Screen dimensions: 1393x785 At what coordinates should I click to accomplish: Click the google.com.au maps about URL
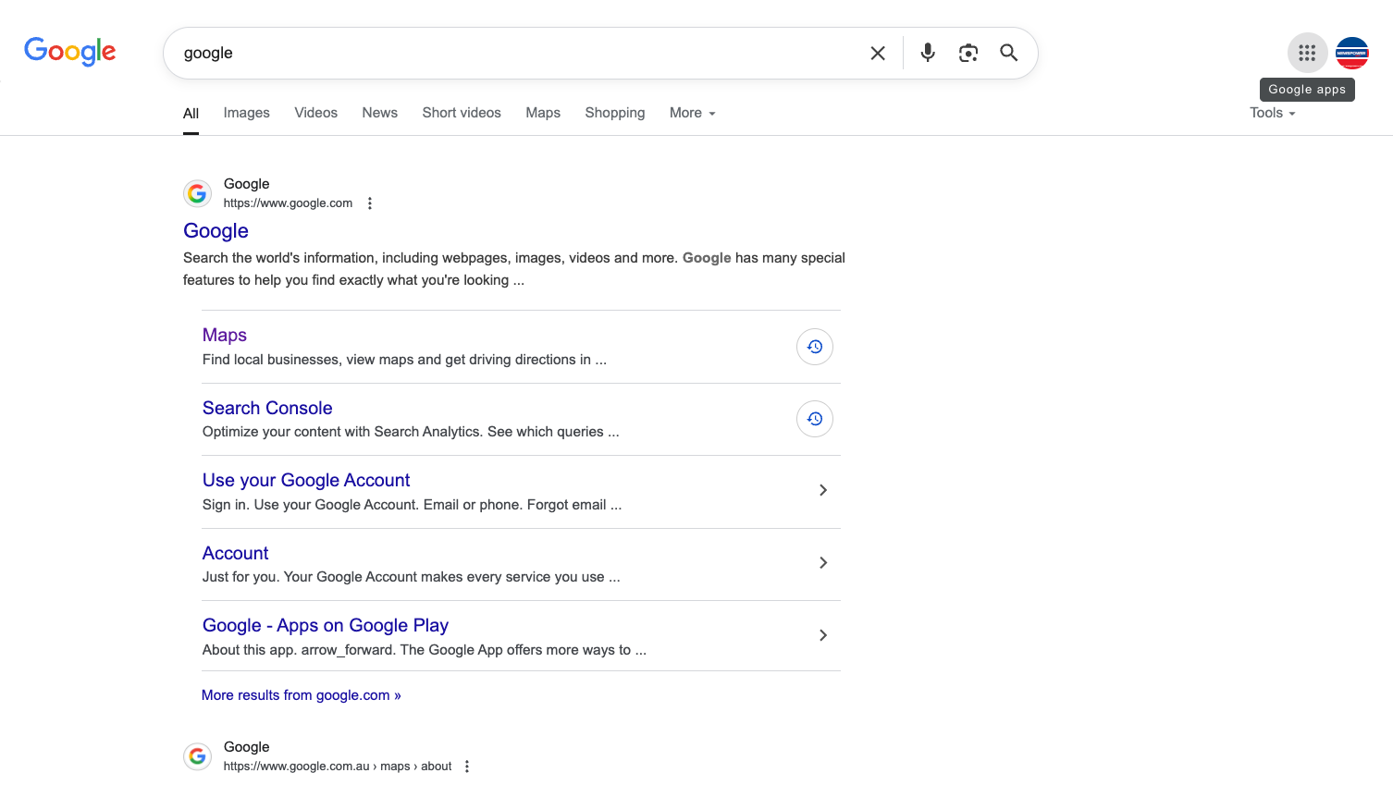(338, 767)
